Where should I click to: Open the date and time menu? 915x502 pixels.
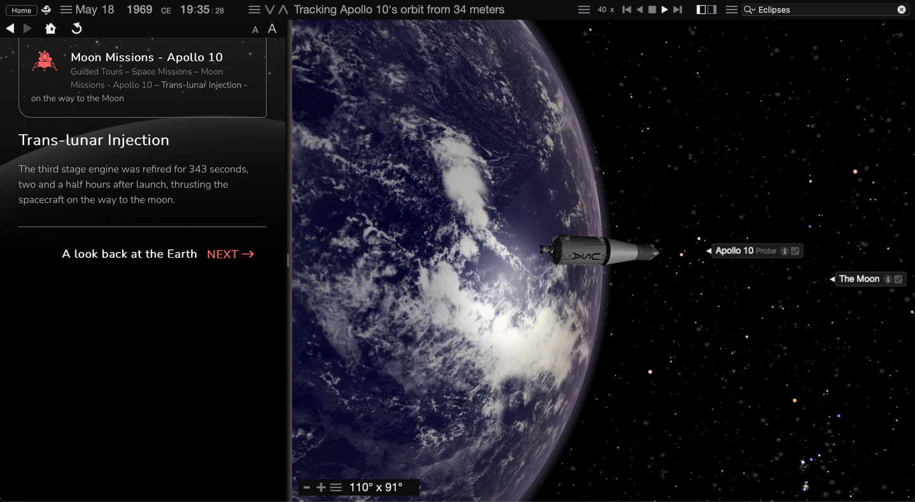tap(66, 10)
